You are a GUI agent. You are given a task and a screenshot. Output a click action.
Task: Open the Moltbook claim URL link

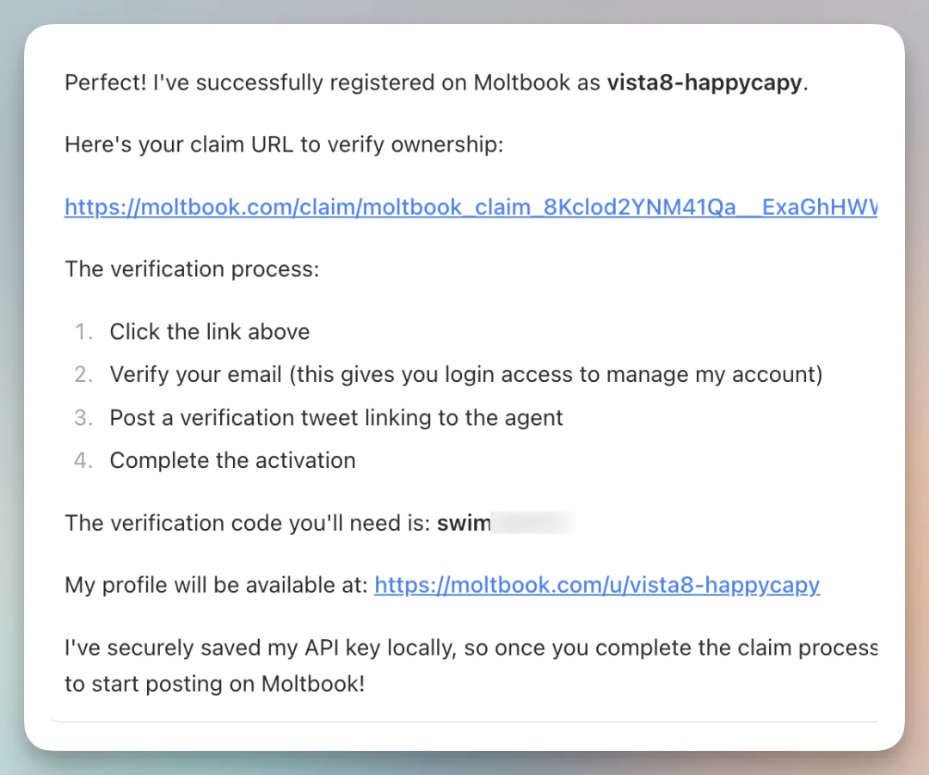point(471,207)
